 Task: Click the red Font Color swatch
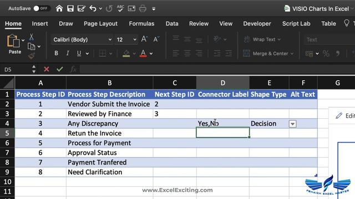click(143, 54)
